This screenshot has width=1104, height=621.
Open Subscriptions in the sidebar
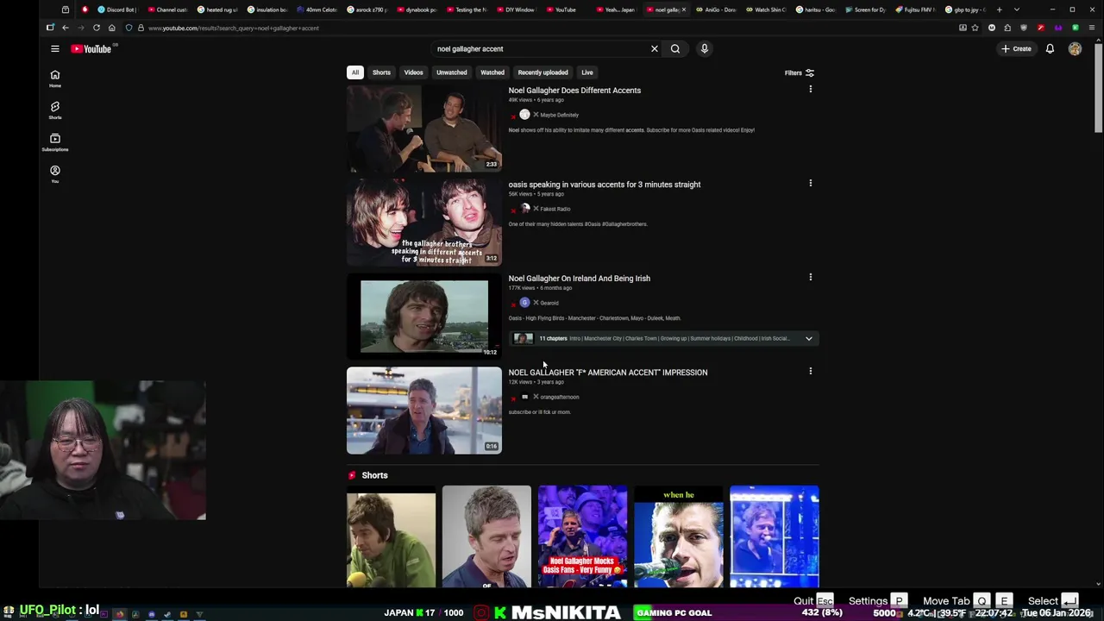(x=54, y=141)
